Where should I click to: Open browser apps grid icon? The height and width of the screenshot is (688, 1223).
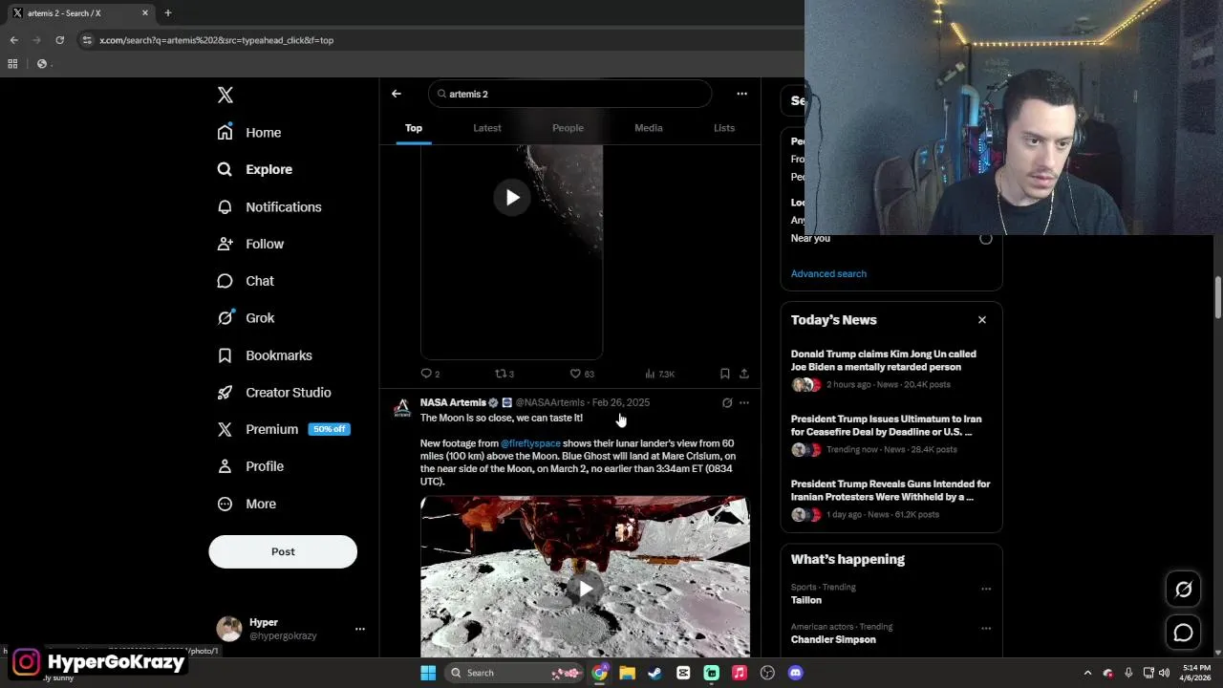point(12,64)
